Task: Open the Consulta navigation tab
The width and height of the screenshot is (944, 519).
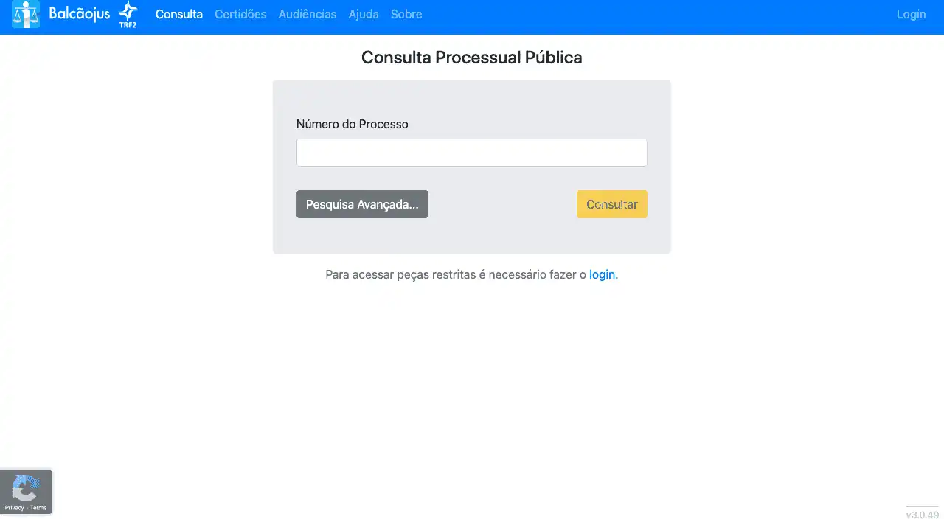Action: 179,14
